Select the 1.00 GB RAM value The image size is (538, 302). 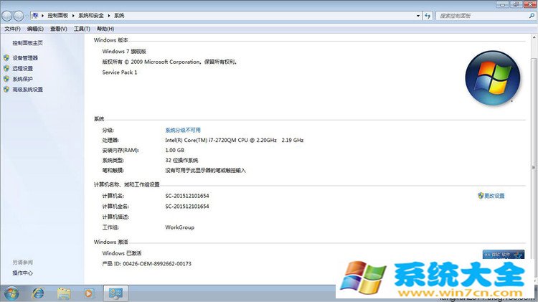pos(174,150)
